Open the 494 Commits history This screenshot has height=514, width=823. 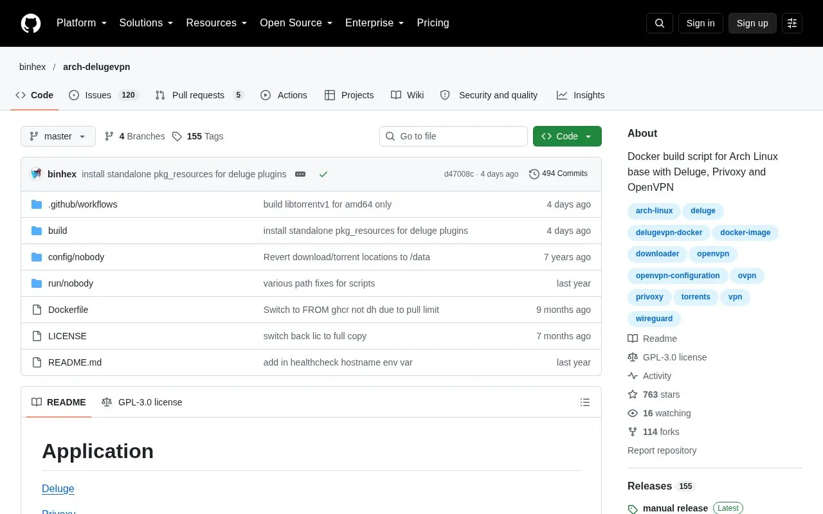(558, 174)
